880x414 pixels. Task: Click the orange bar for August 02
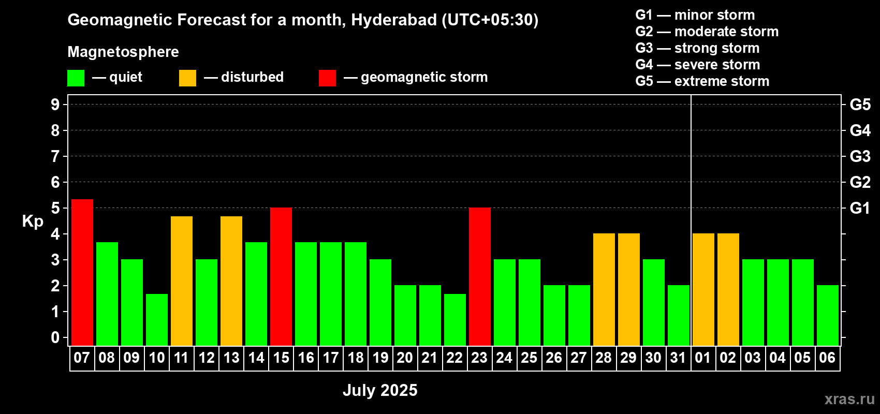(728, 290)
